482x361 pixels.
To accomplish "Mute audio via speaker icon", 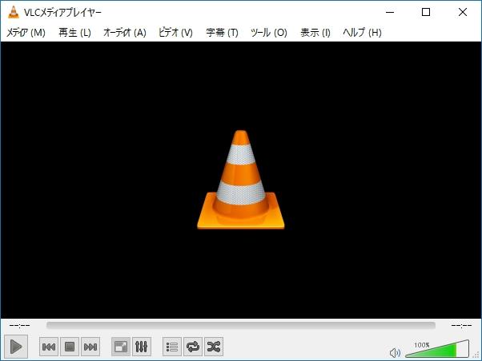I will coord(395,353).
